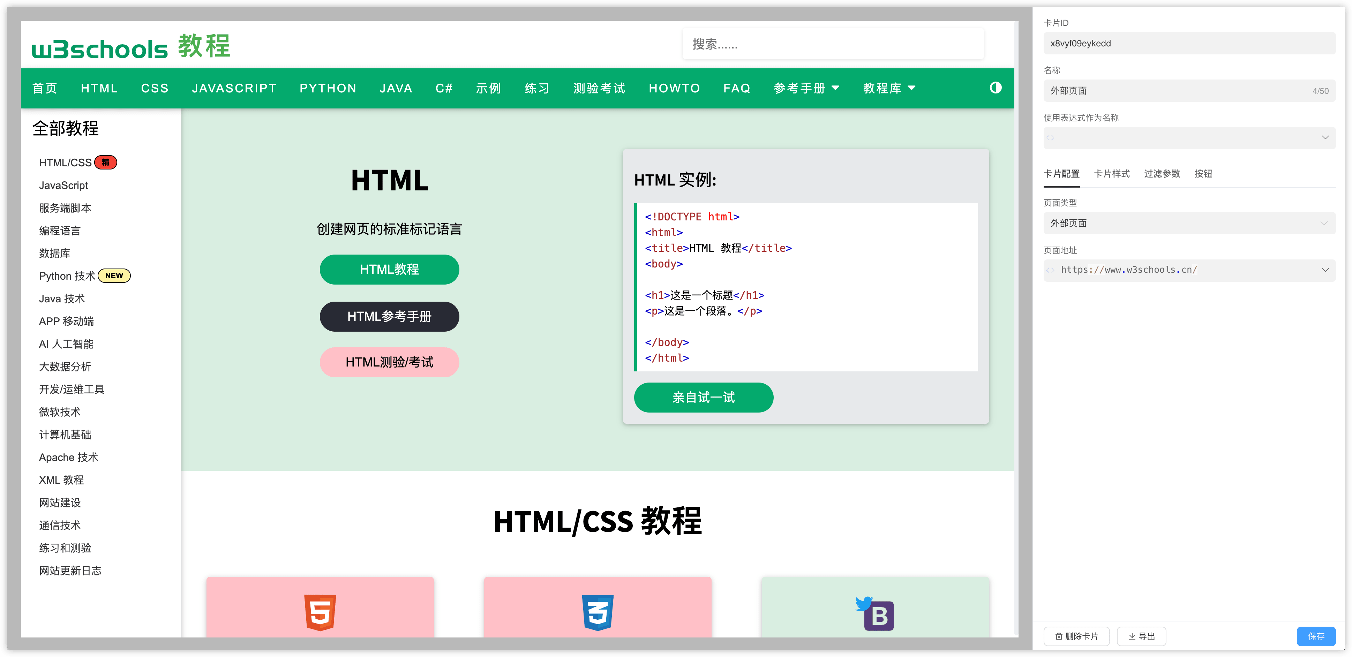Click the Twitter bird icon on the Bootstrap card
This screenshot has width=1352, height=657.
pos(863,605)
